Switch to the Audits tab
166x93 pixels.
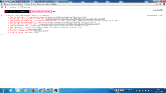(47, 4)
